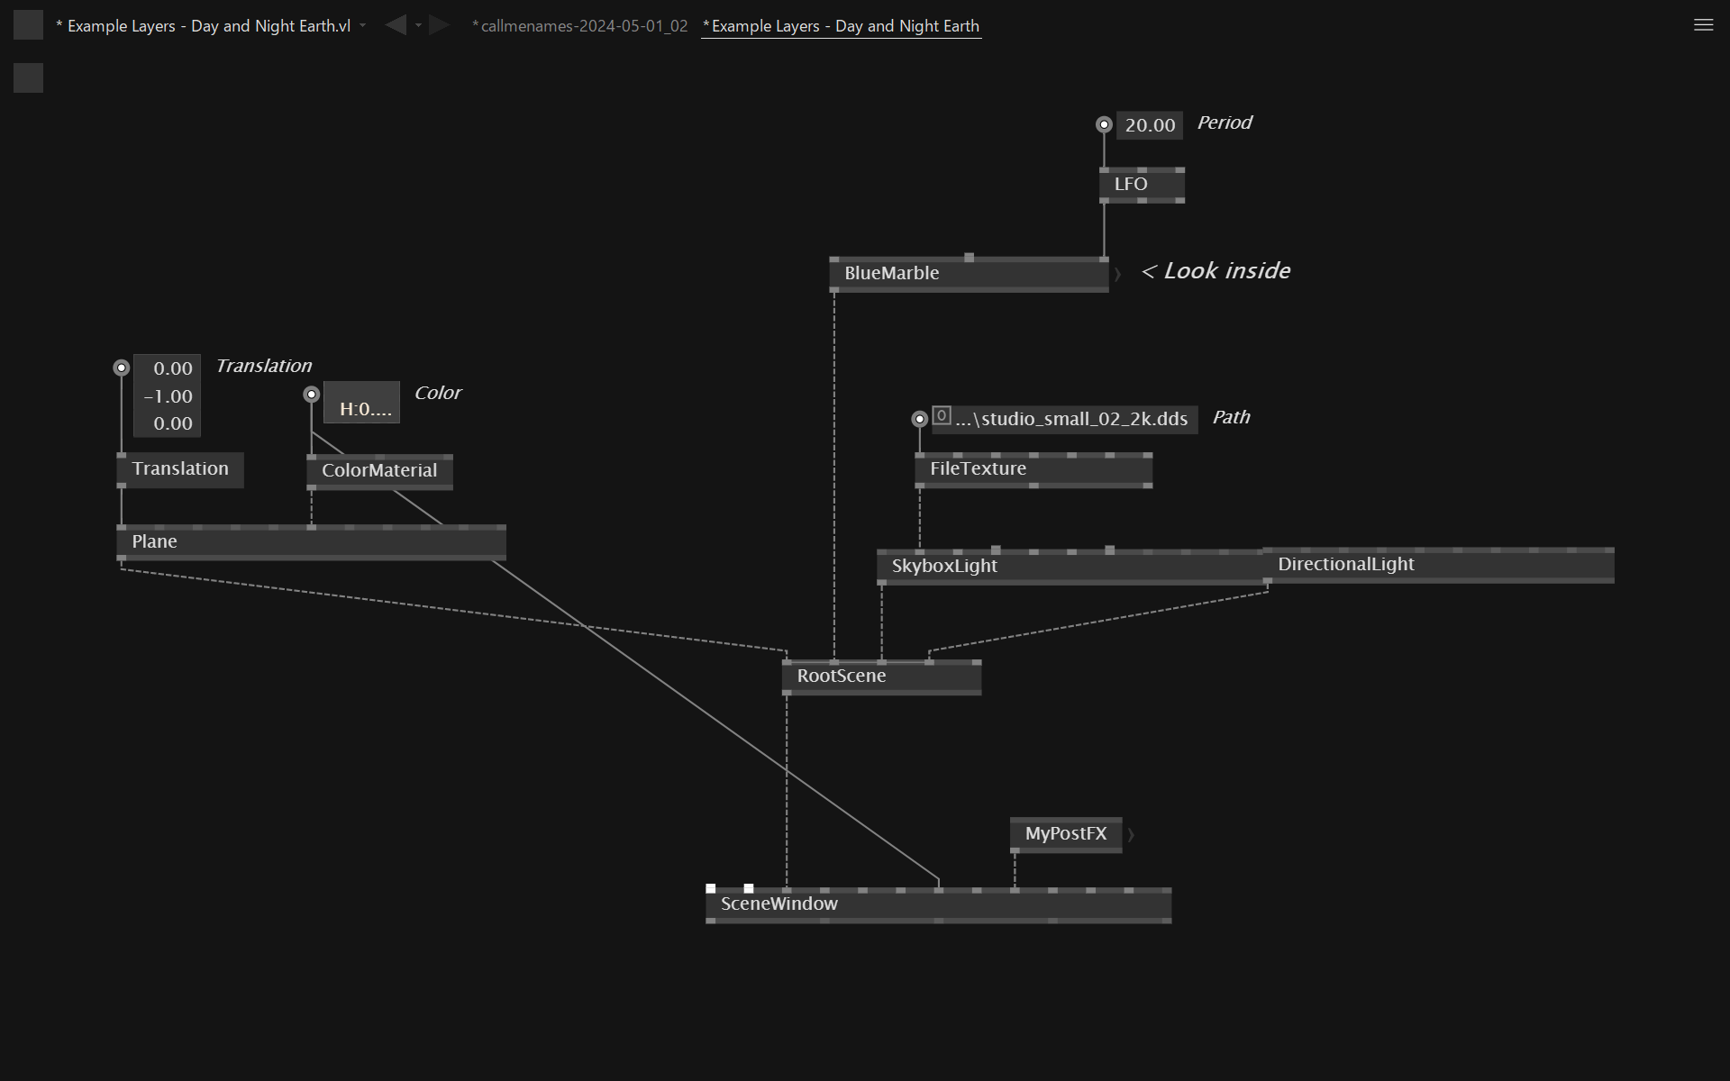Click the forward navigation arrow
Screen dimensions: 1730x1081
pos(440,25)
